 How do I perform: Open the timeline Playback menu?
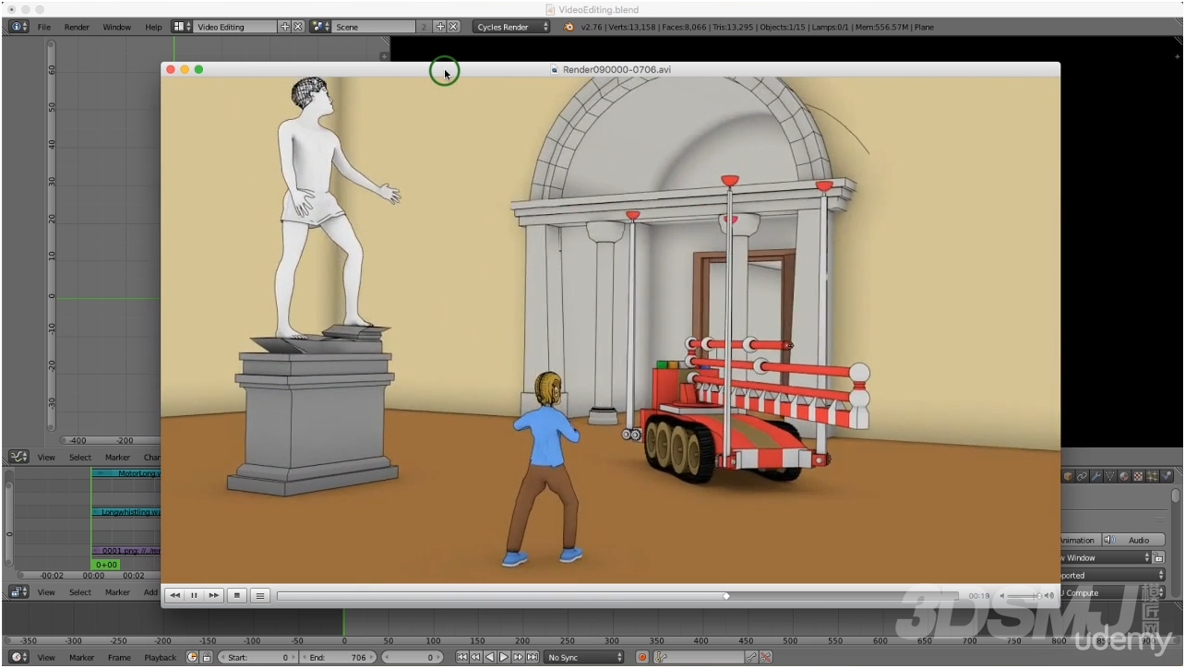(160, 658)
